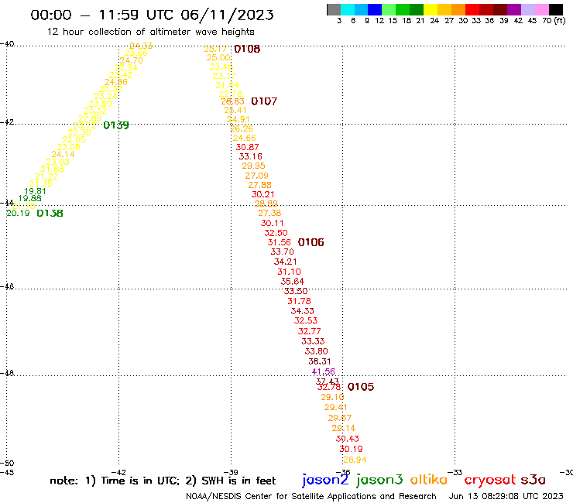Select pass number 0108
573x503 pixels.
coord(247,49)
